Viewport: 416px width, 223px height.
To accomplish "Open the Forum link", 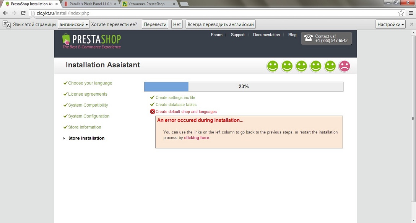I will pyautogui.click(x=216, y=35).
